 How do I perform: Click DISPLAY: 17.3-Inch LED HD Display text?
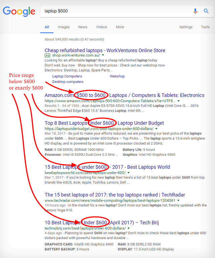click(146, 249)
